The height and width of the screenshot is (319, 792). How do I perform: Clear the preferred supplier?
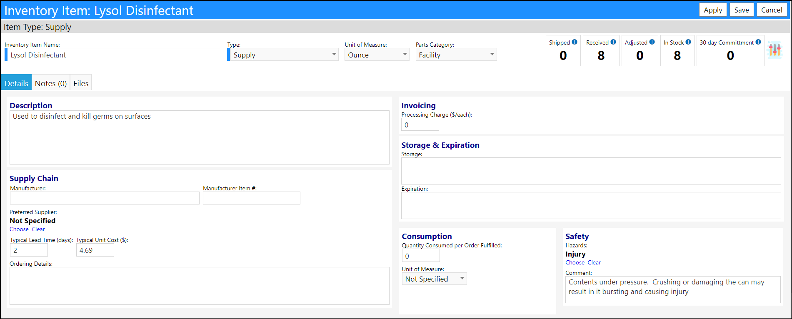[38, 229]
